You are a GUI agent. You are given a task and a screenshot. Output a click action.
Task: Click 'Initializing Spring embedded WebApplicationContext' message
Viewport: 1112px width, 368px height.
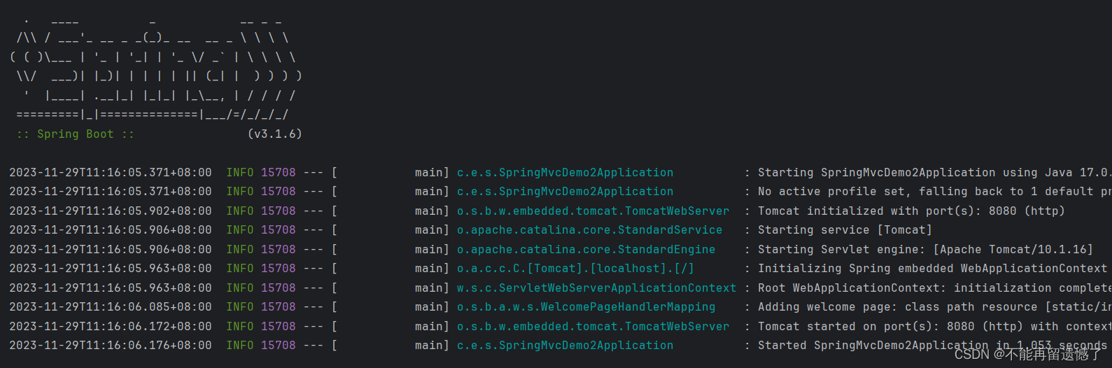coord(932,269)
